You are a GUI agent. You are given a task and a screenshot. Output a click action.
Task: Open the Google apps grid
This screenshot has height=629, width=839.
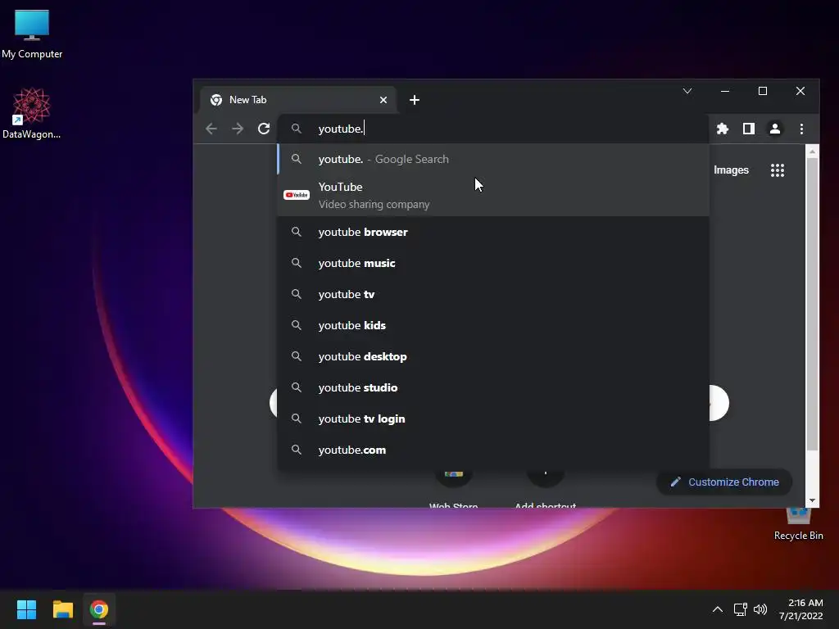tap(778, 170)
